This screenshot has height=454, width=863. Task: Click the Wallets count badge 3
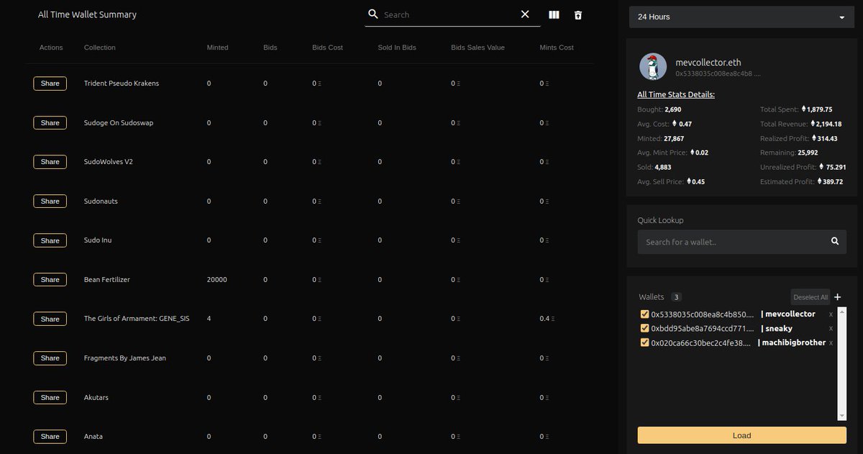pyautogui.click(x=676, y=297)
